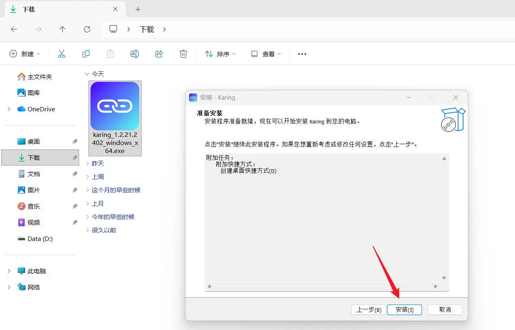515x330 pixels.
Task: Expand chevron after 下载 in address bar
Action: (164, 29)
